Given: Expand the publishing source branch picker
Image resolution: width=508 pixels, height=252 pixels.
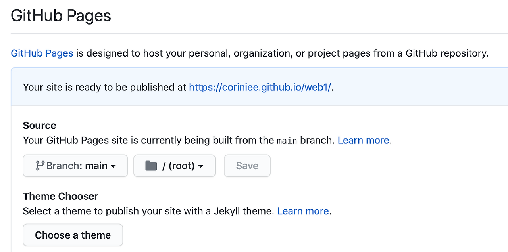Looking at the screenshot, I should (75, 166).
